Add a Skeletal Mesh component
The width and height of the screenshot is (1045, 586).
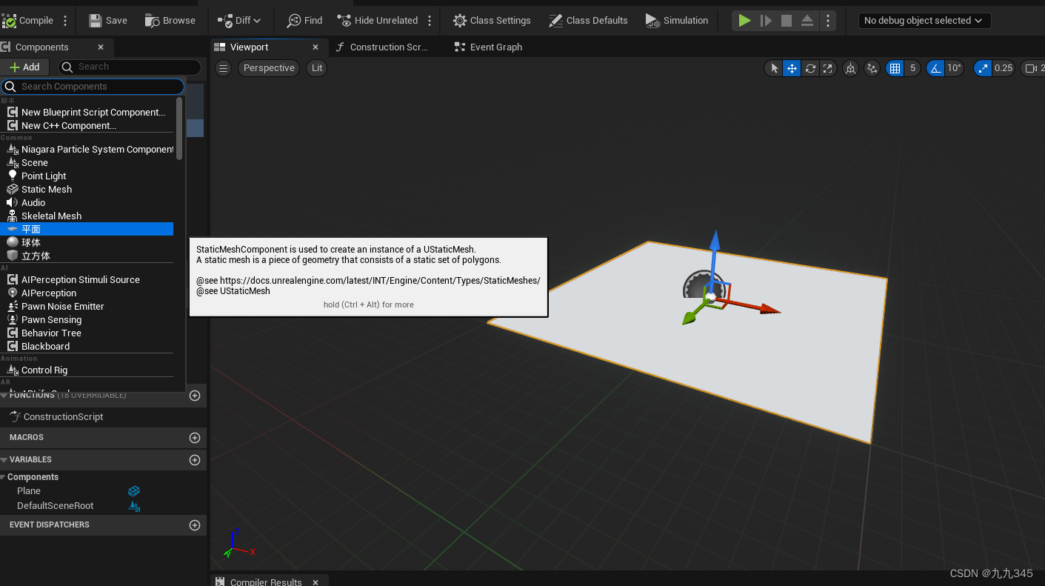87,216
